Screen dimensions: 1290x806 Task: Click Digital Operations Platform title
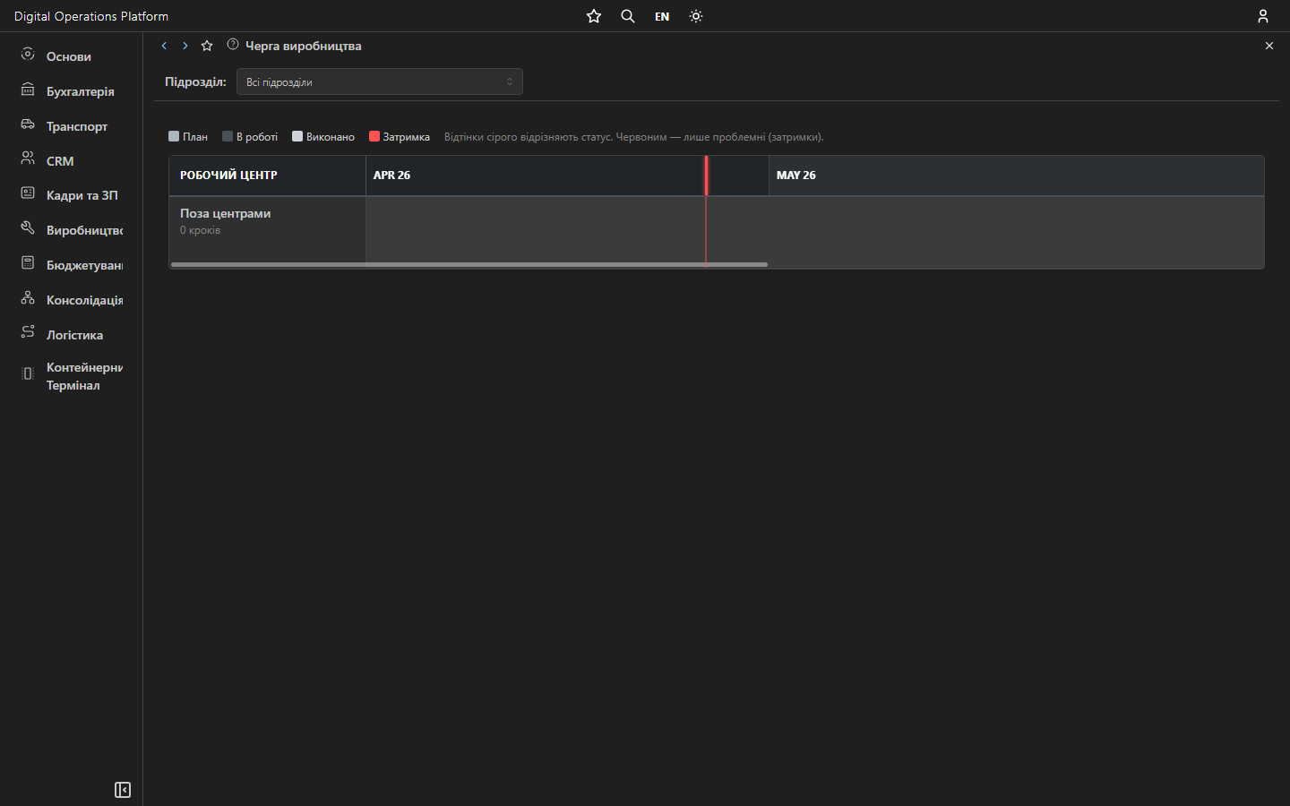coord(91,16)
